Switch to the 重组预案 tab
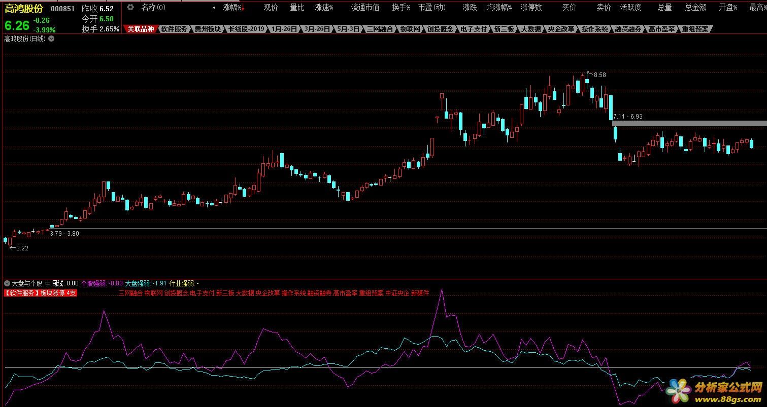The image size is (767, 407). click(695, 29)
